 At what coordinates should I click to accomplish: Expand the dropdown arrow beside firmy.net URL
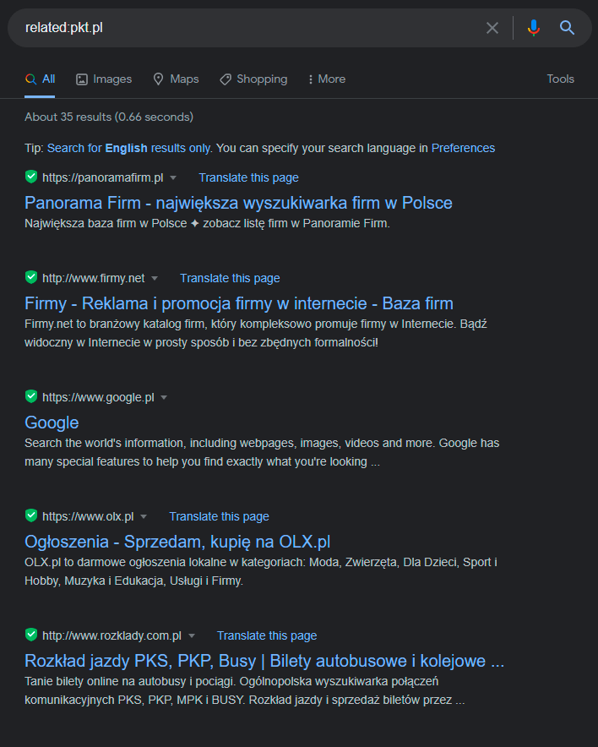(x=155, y=278)
